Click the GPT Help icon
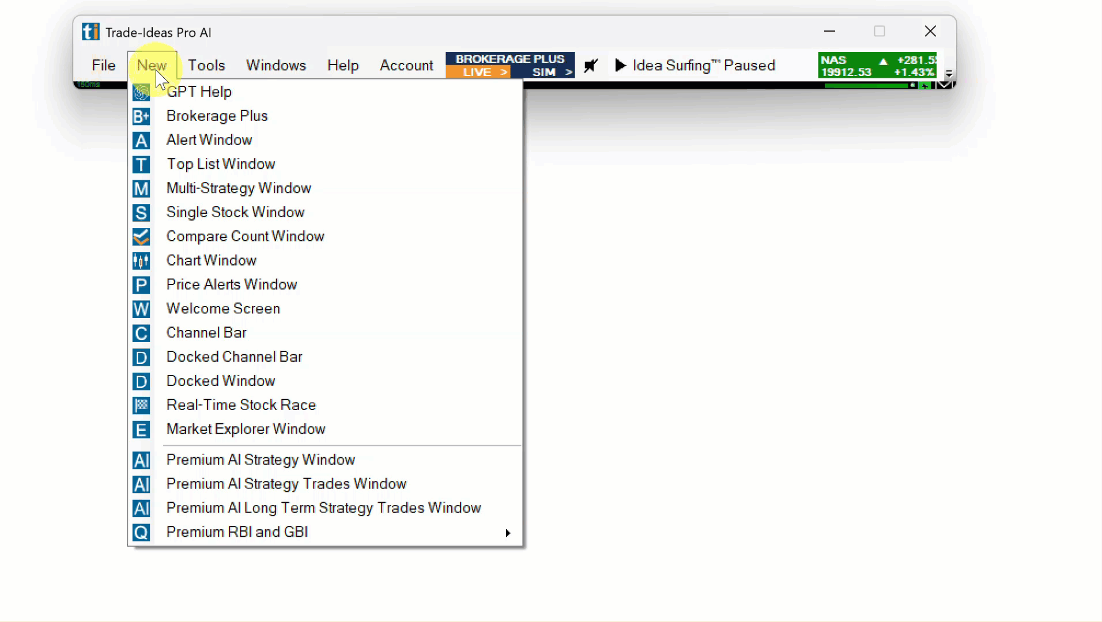 pos(141,92)
